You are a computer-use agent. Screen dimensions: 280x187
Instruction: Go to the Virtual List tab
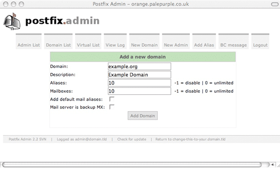coord(88,45)
